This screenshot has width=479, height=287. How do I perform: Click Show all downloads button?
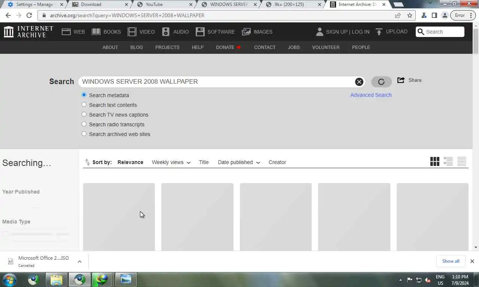coord(451,261)
